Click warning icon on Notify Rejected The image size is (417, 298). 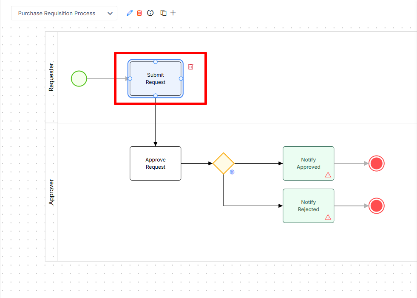pos(328,217)
